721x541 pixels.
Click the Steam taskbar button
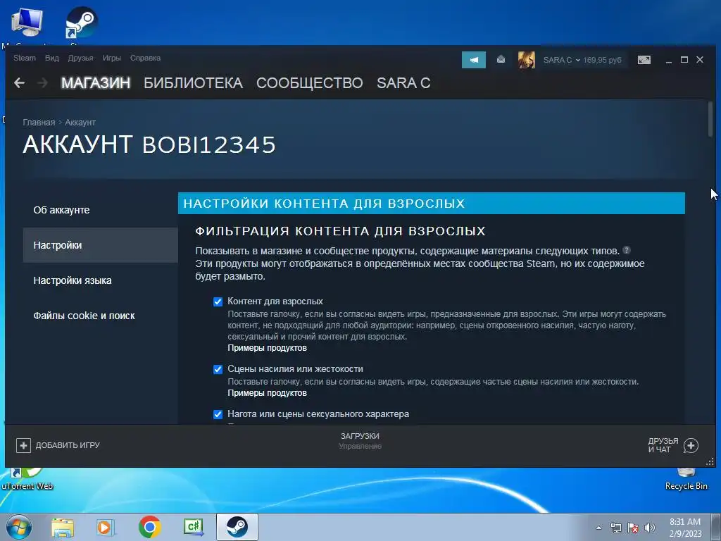tap(237, 527)
